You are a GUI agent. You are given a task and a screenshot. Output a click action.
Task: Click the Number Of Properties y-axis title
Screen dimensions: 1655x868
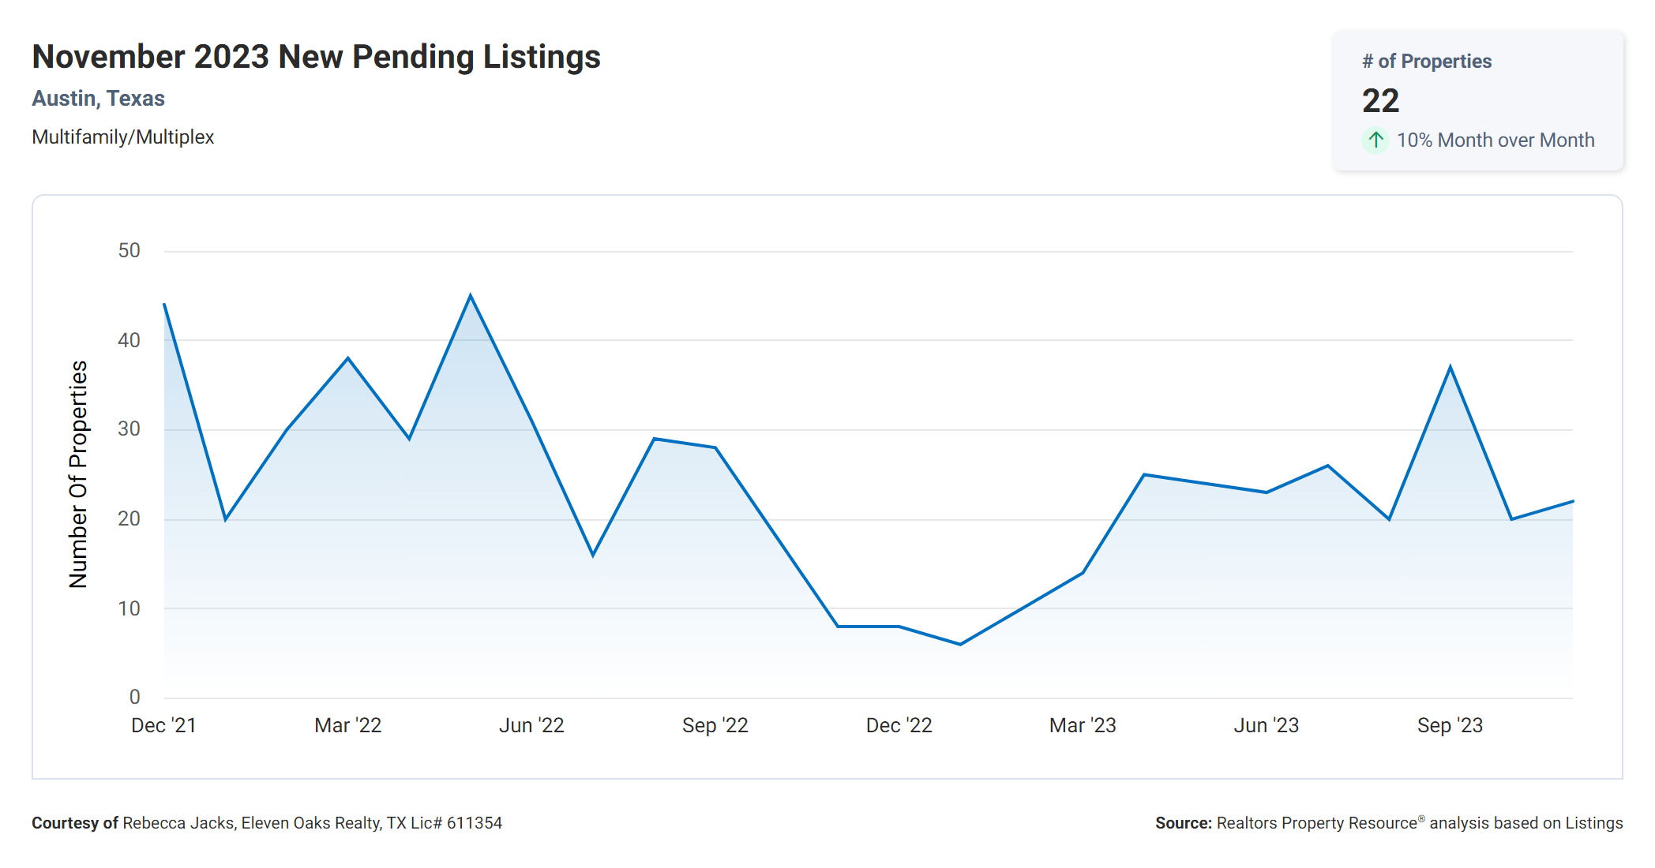[78, 473]
